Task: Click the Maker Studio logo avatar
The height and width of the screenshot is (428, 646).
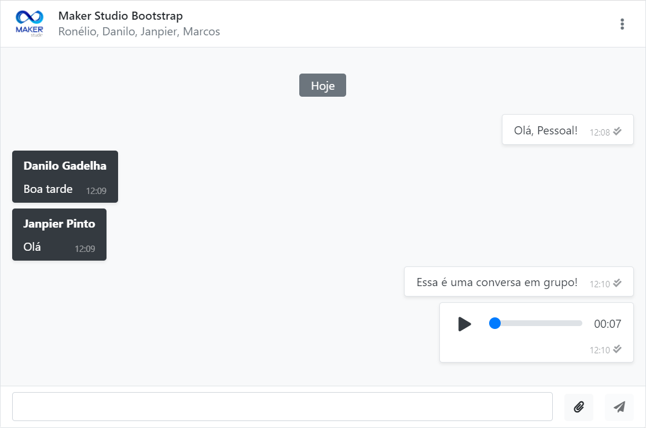Action: pyautogui.click(x=29, y=24)
